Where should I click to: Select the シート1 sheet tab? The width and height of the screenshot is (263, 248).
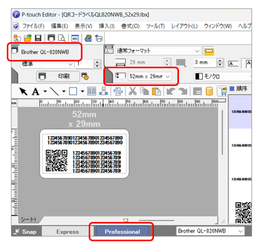click(28, 219)
